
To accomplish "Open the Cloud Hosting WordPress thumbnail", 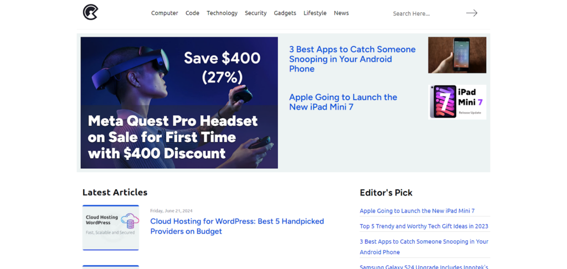I will pos(111,227).
